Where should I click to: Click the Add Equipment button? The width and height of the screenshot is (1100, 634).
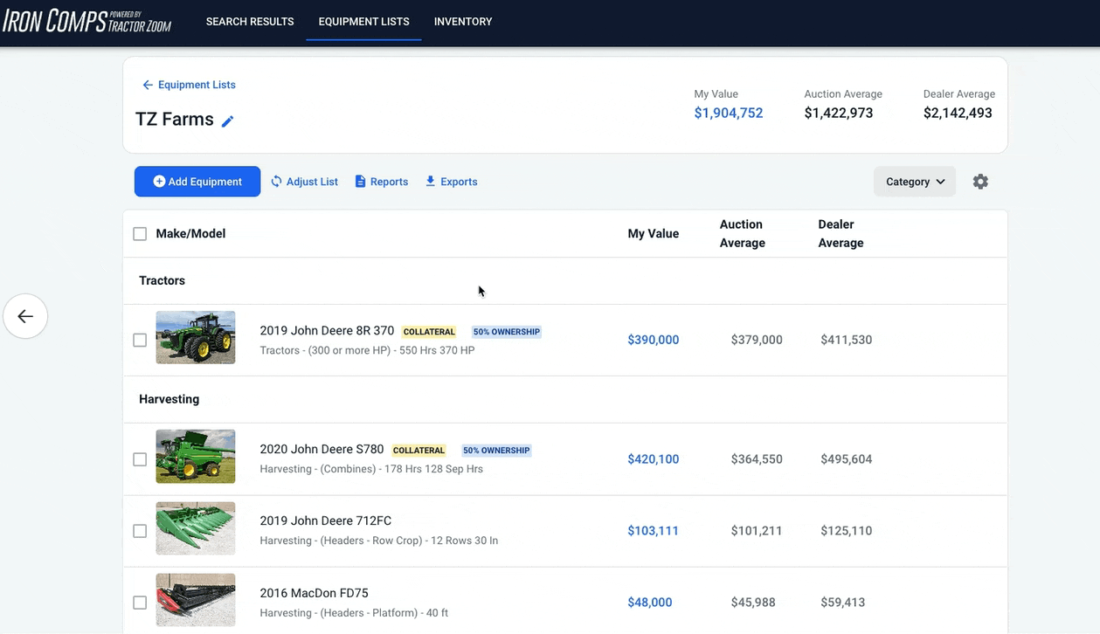tap(197, 182)
